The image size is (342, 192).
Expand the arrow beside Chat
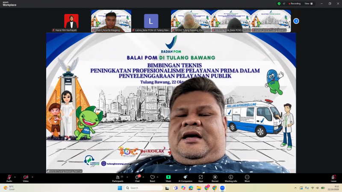tap(143, 177)
